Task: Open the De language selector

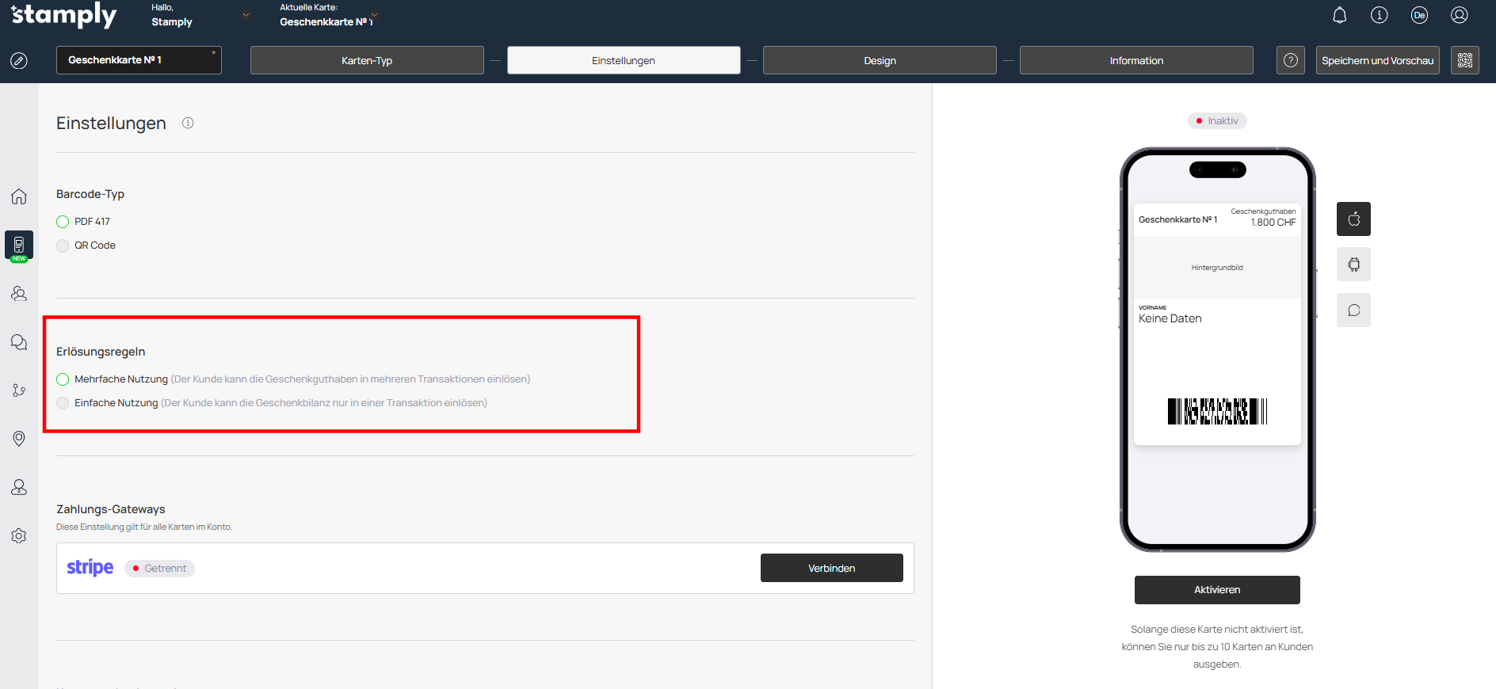Action: pos(1418,15)
